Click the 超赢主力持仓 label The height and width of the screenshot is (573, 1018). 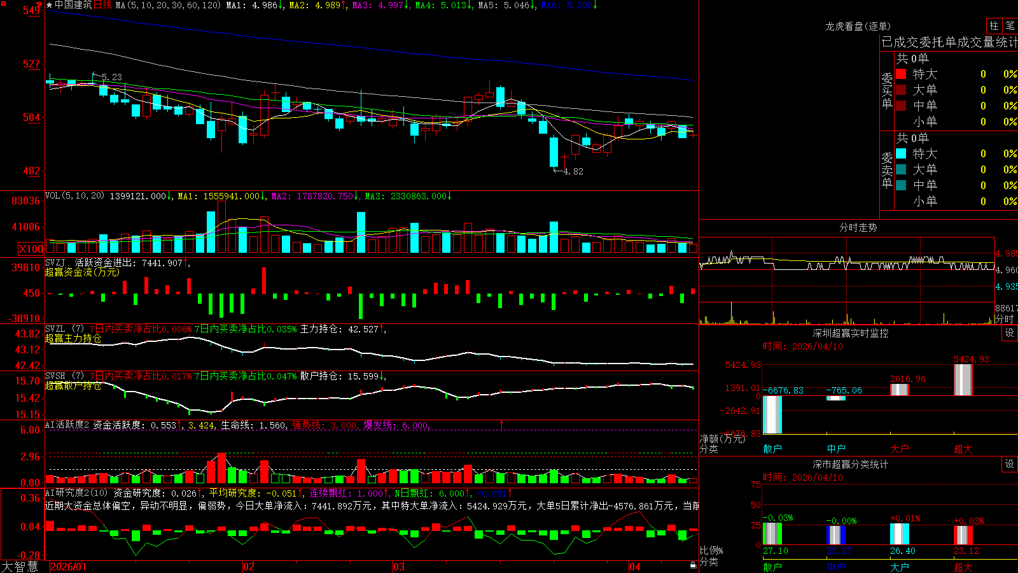[73, 338]
